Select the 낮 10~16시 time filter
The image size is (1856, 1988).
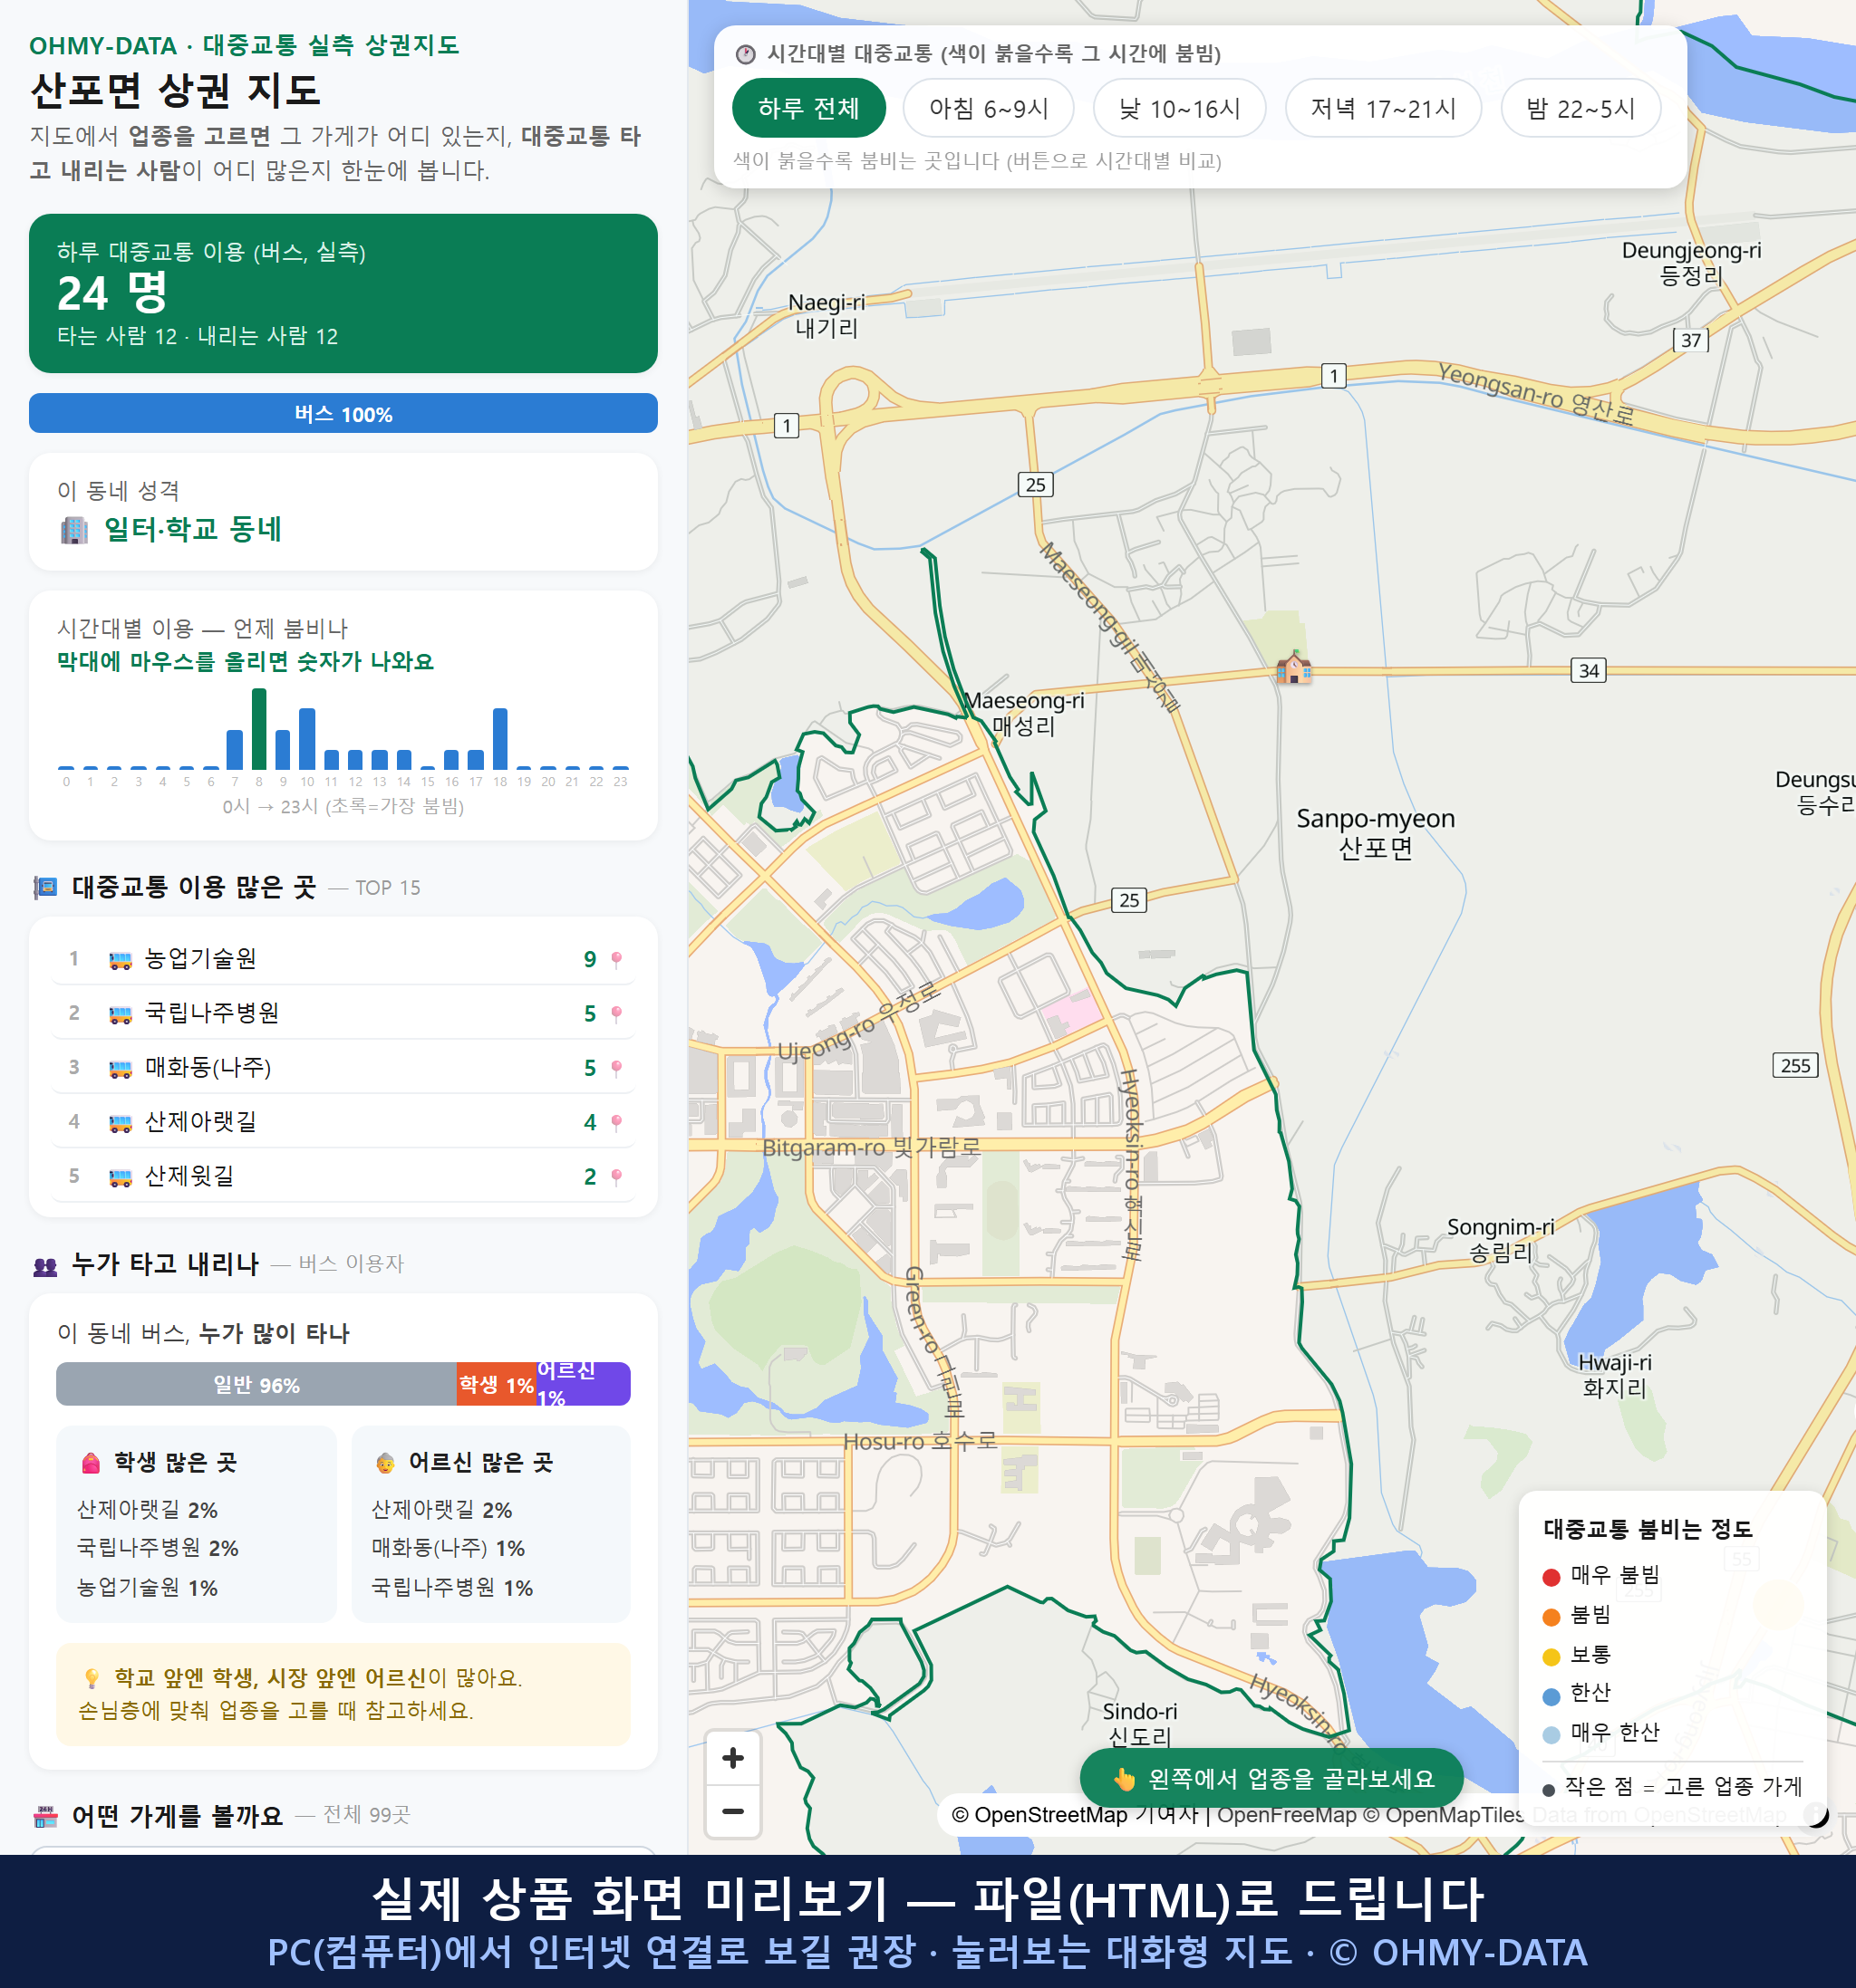pyautogui.click(x=1180, y=108)
